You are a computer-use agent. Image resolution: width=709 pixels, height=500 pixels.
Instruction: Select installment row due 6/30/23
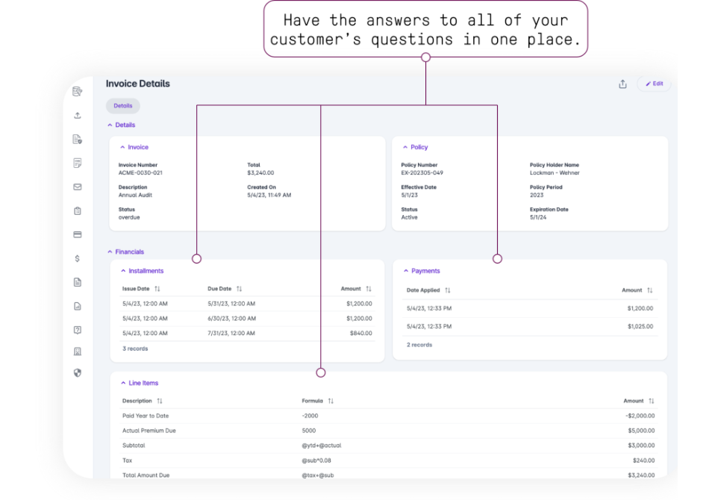247,319
